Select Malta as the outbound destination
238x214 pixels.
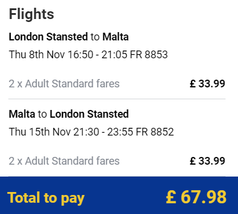[x=115, y=37]
